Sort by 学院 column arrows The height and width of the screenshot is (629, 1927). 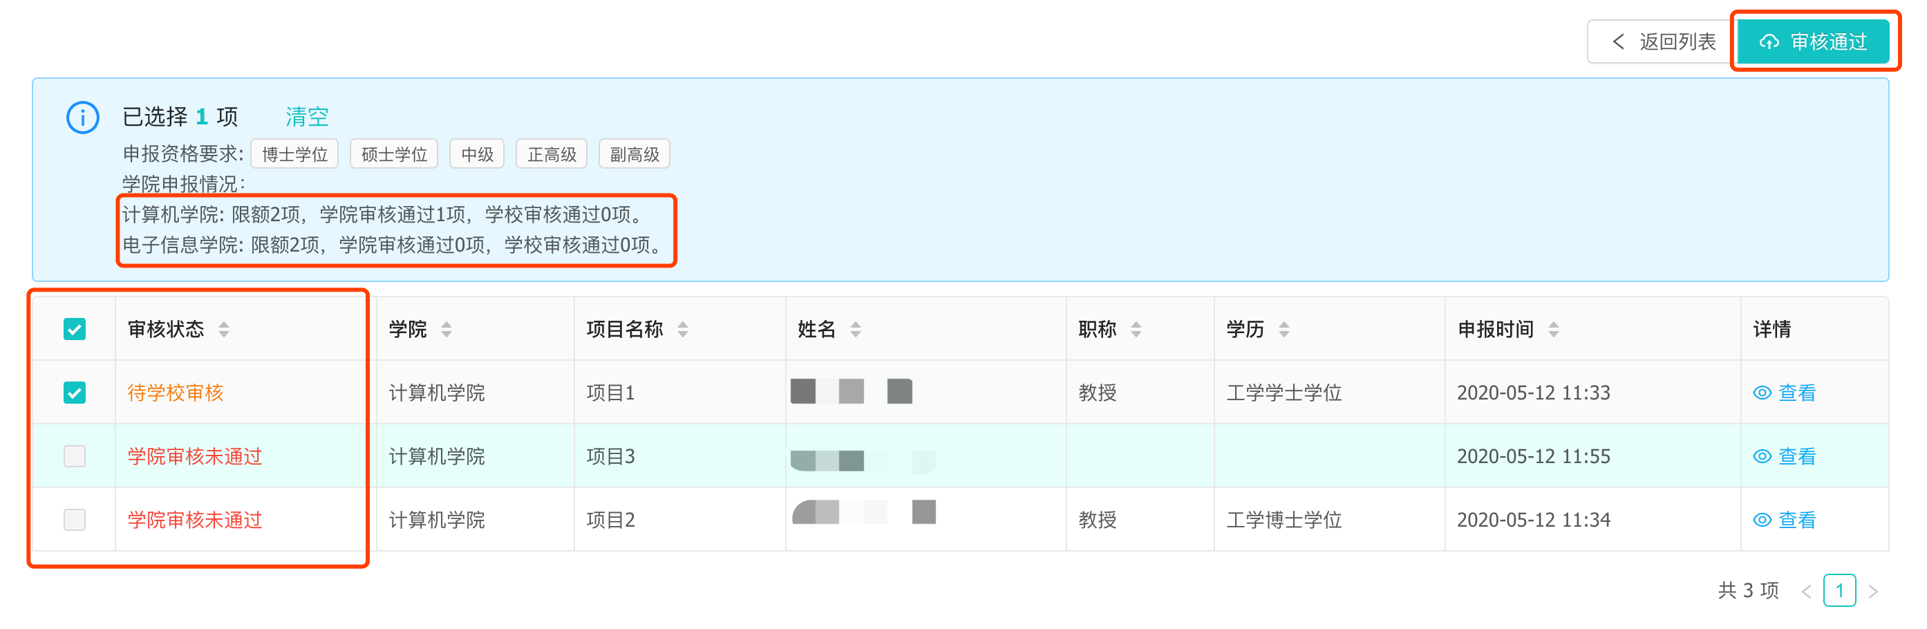click(446, 329)
